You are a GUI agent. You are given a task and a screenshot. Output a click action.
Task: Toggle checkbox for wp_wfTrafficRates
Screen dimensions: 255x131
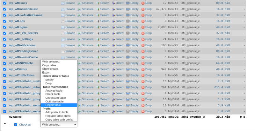[x=5, y=75]
